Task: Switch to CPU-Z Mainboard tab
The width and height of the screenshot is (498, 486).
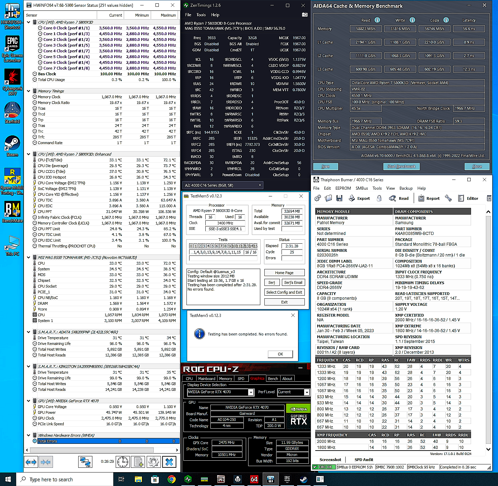Action: tap(207, 379)
